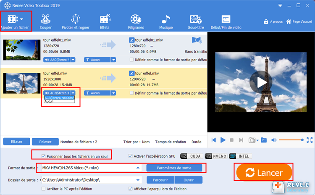
Task: Go to Page d'accueil home
Action: pos(299,21)
